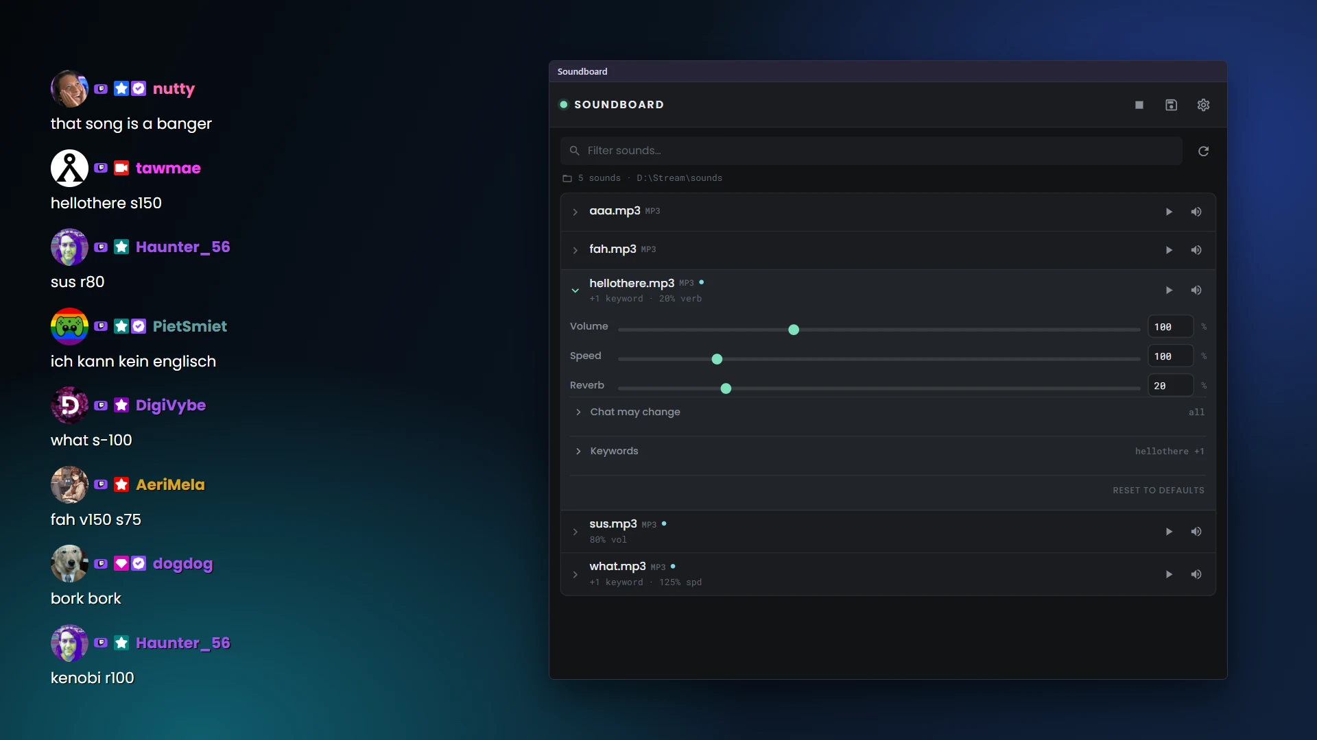Toggle the sus.mp3 speaker icon
The width and height of the screenshot is (1317, 740).
[1196, 532]
